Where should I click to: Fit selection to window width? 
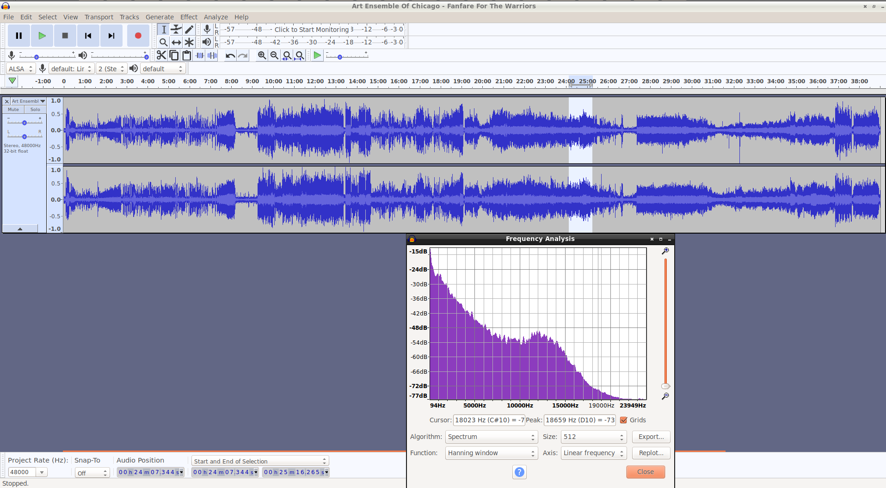tap(287, 56)
